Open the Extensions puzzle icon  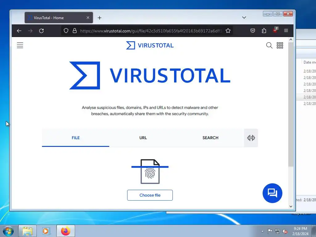pyautogui.click(x=264, y=31)
